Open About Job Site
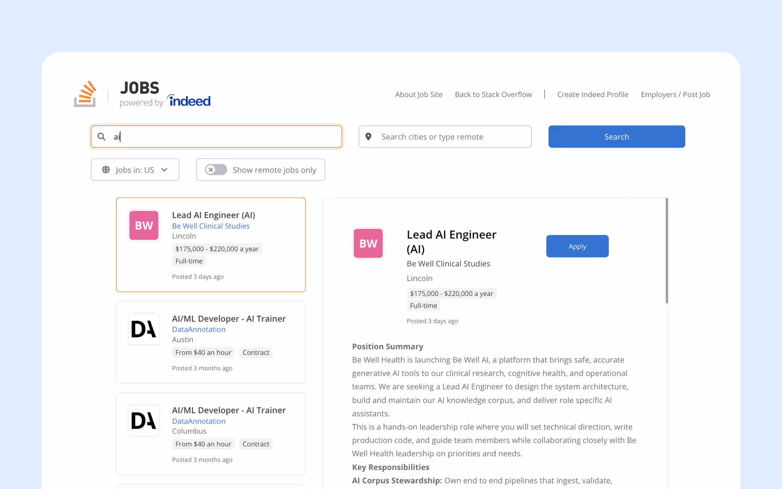This screenshot has width=782, height=489. (x=419, y=94)
